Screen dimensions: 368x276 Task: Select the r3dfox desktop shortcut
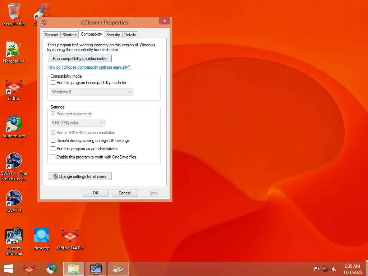tap(14, 89)
